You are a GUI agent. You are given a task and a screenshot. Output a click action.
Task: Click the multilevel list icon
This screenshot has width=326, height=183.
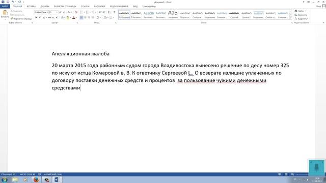click(x=93, y=12)
